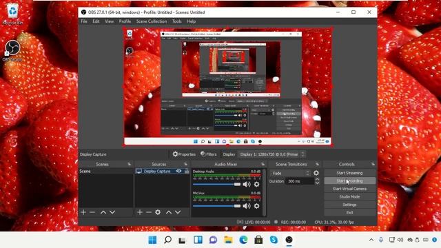441x248 pixels.
Task: Open Display selection dropdown
Action: [271, 154]
